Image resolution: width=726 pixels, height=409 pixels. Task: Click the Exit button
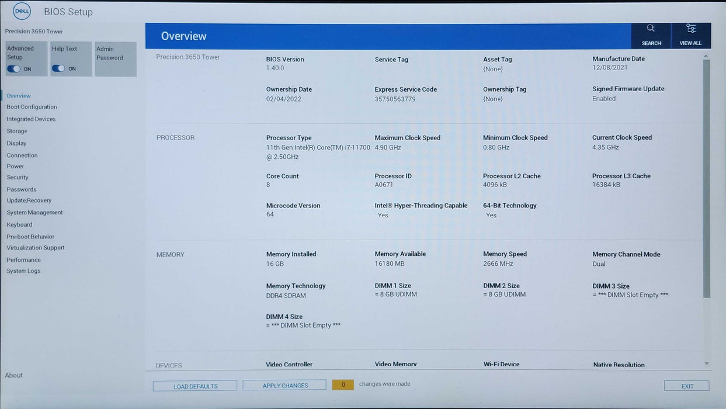click(687, 386)
